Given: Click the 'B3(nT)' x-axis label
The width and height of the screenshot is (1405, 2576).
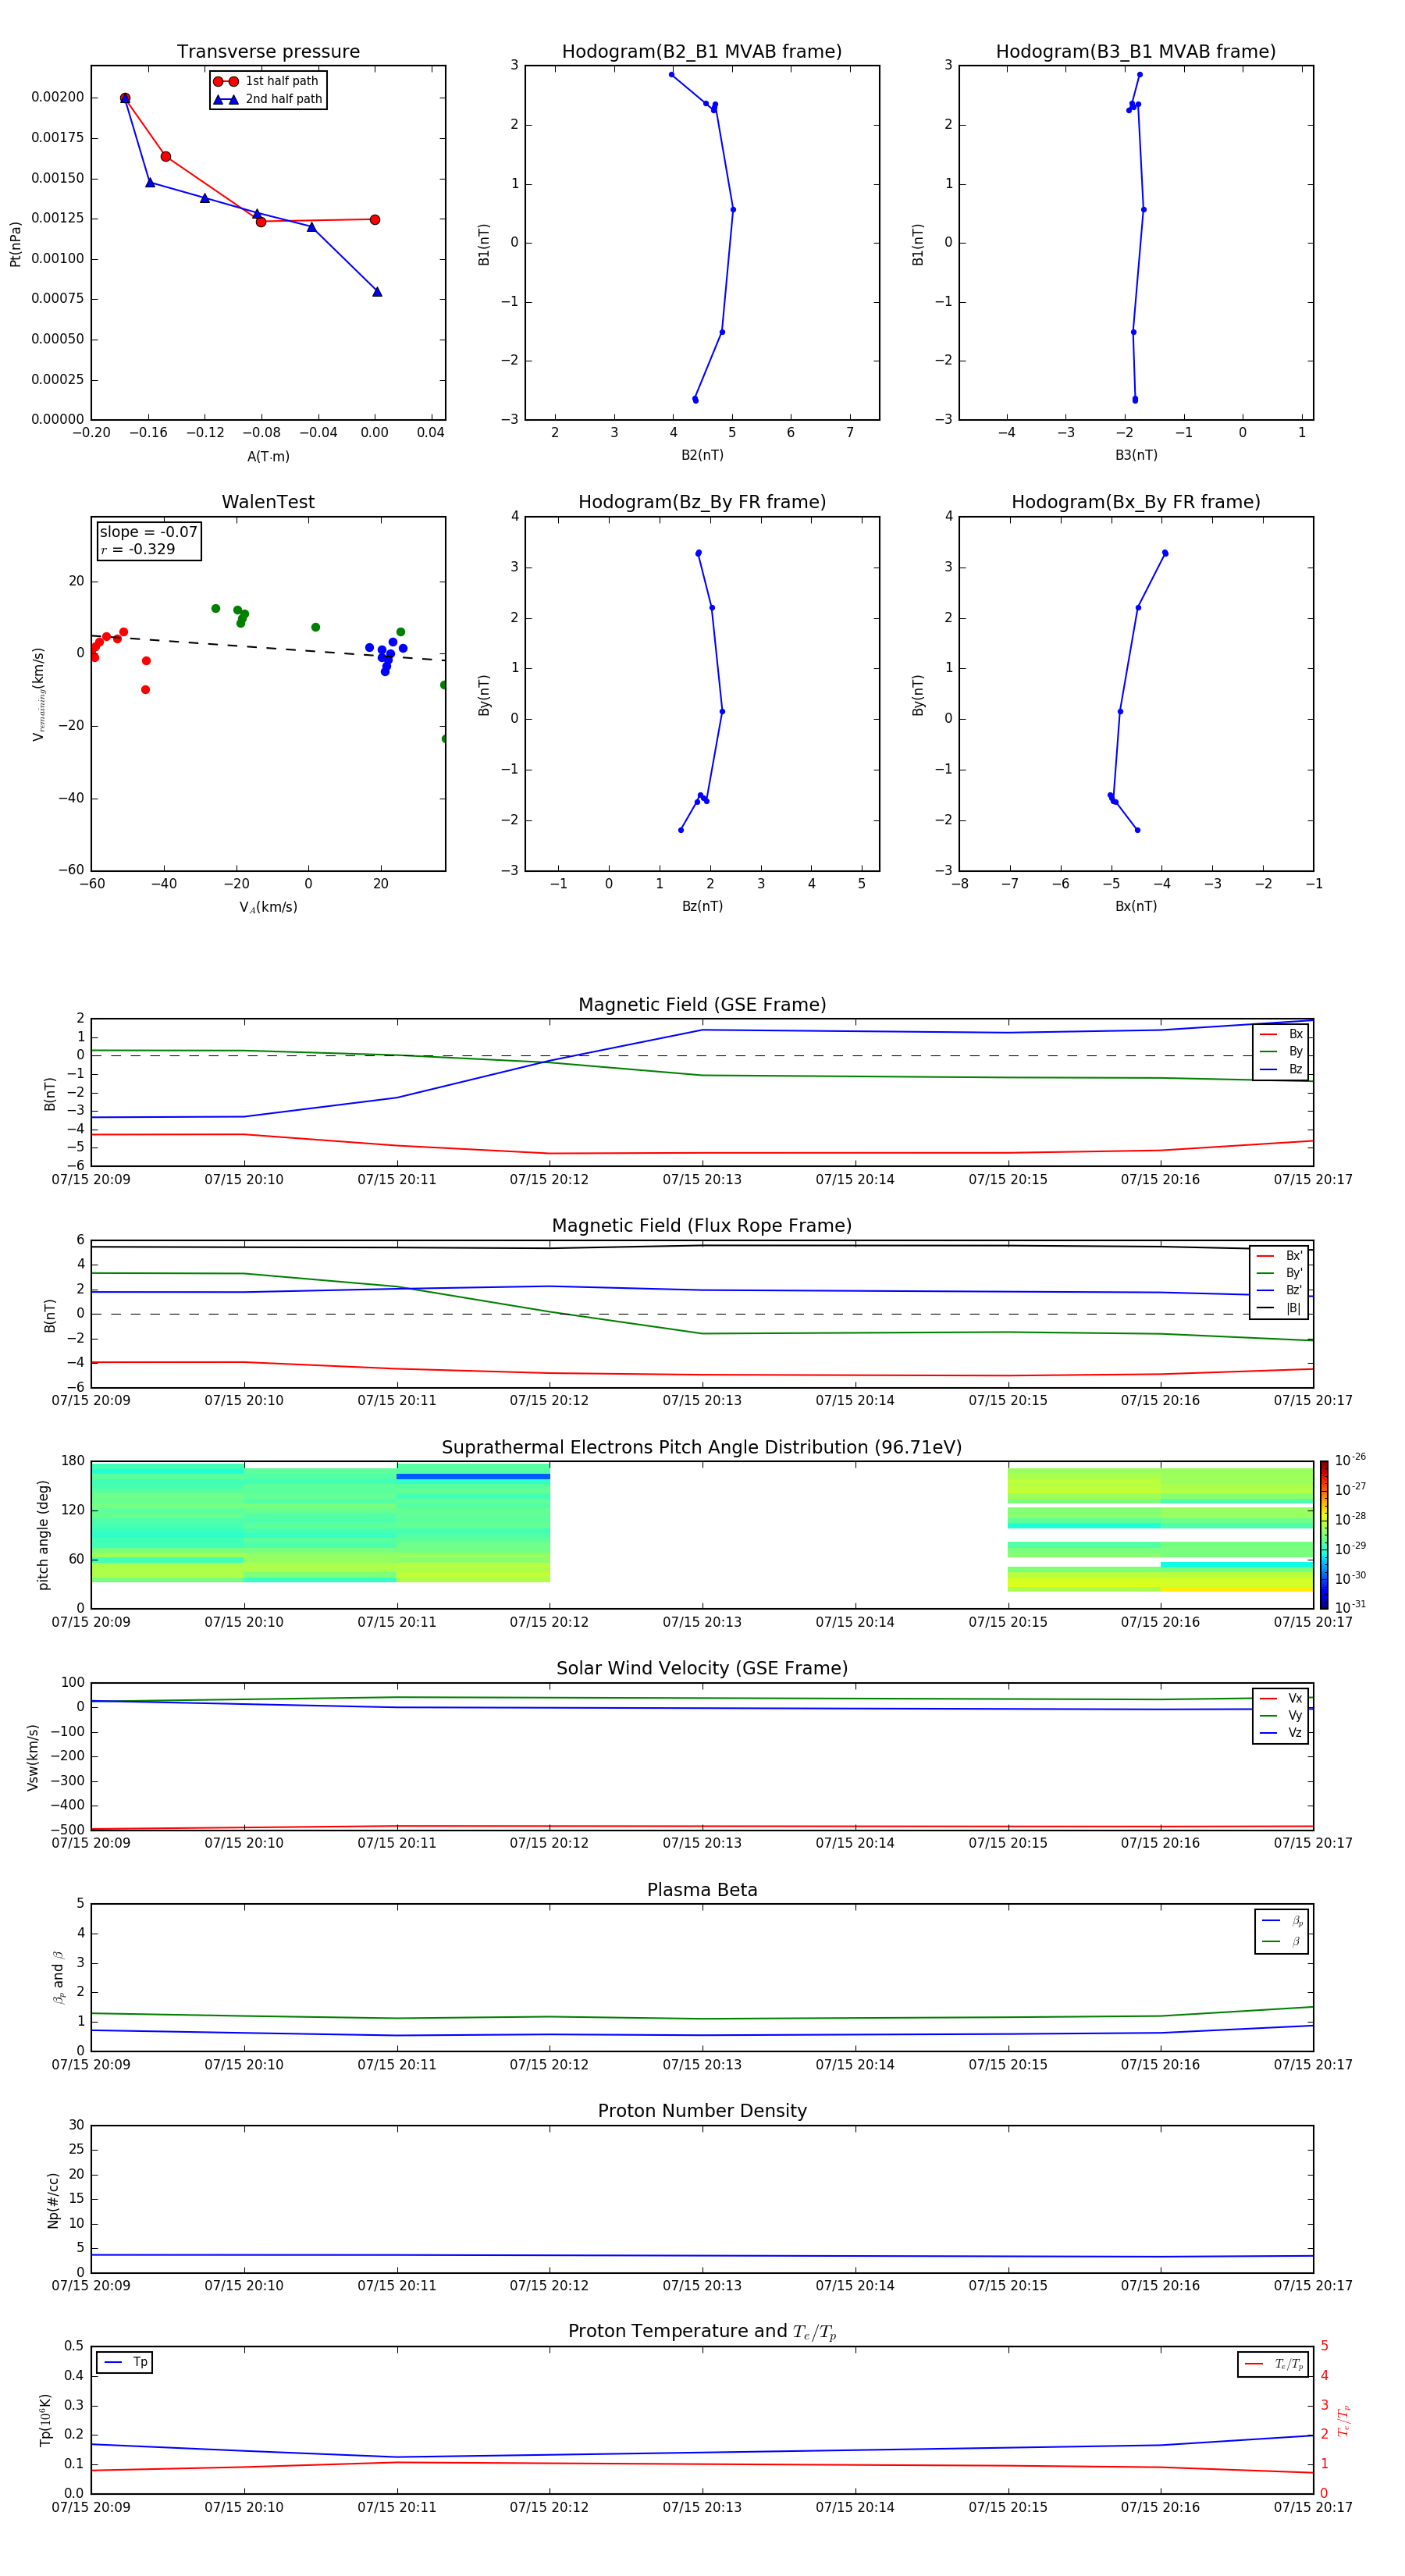Looking at the screenshot, I should click(1136, 455).
